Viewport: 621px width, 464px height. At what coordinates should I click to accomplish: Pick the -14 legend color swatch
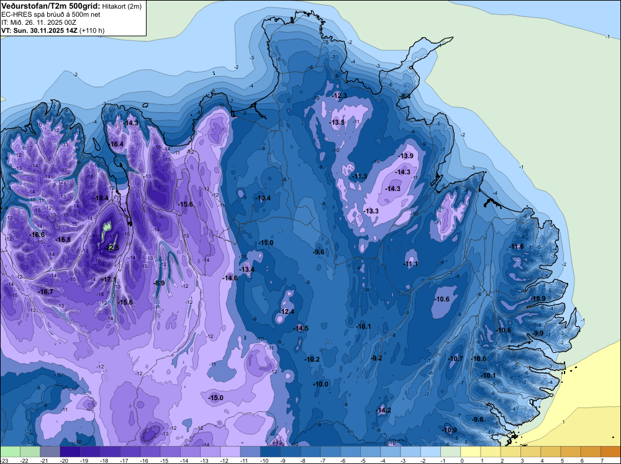[x=190, y=452]
